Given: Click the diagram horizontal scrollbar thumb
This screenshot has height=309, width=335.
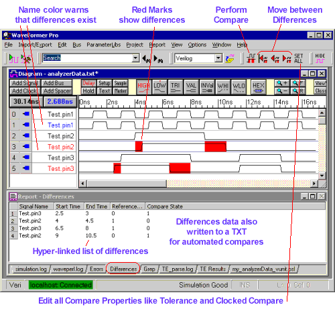Looking at the screenshot, I should click(x=127, y=184).
